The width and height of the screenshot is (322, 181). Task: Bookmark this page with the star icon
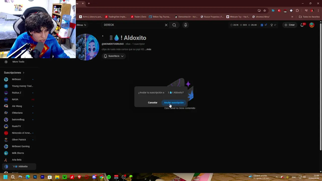(265, 11)
